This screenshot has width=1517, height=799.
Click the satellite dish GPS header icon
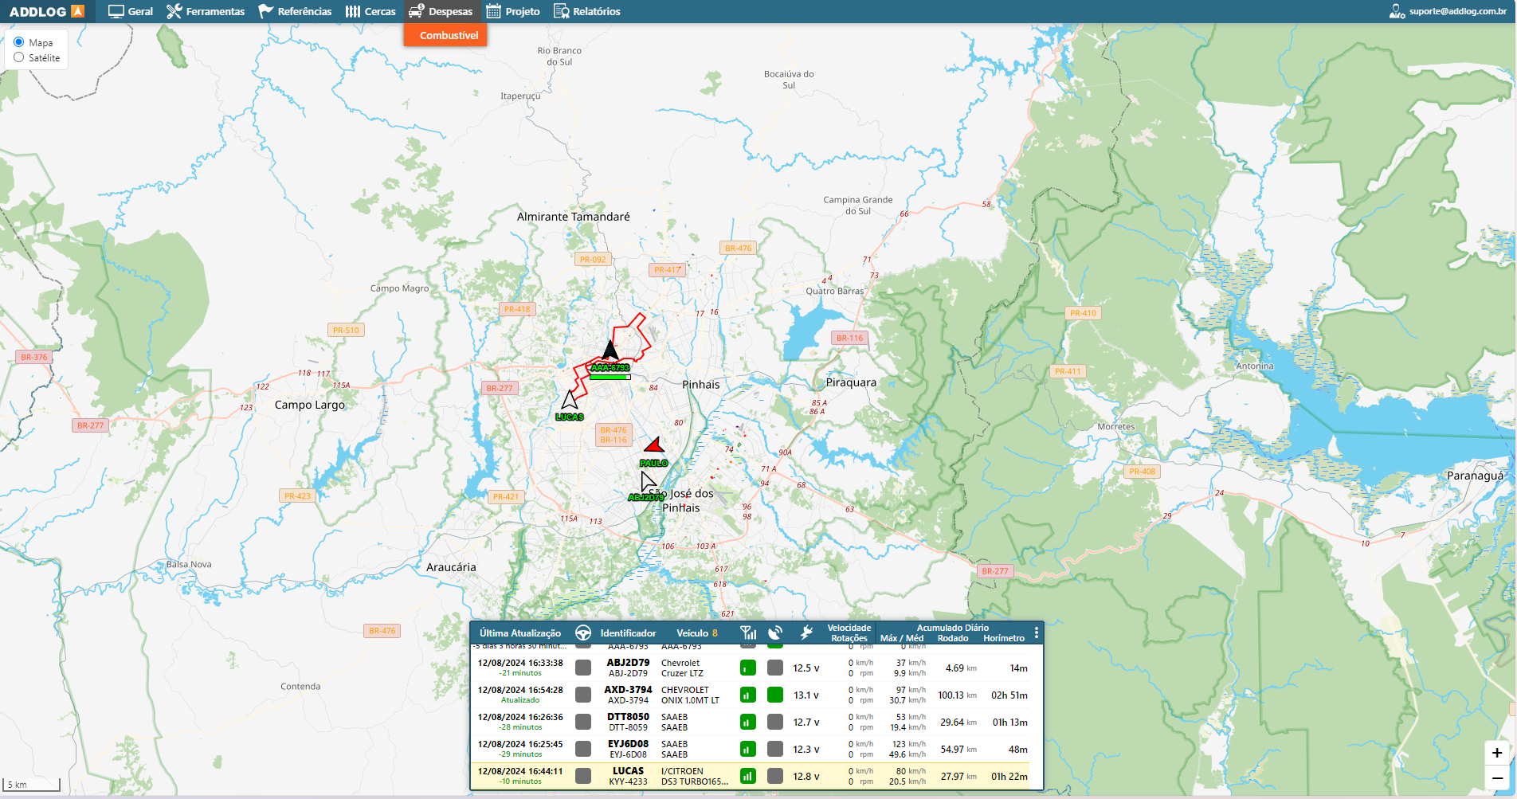pos(775,633)
